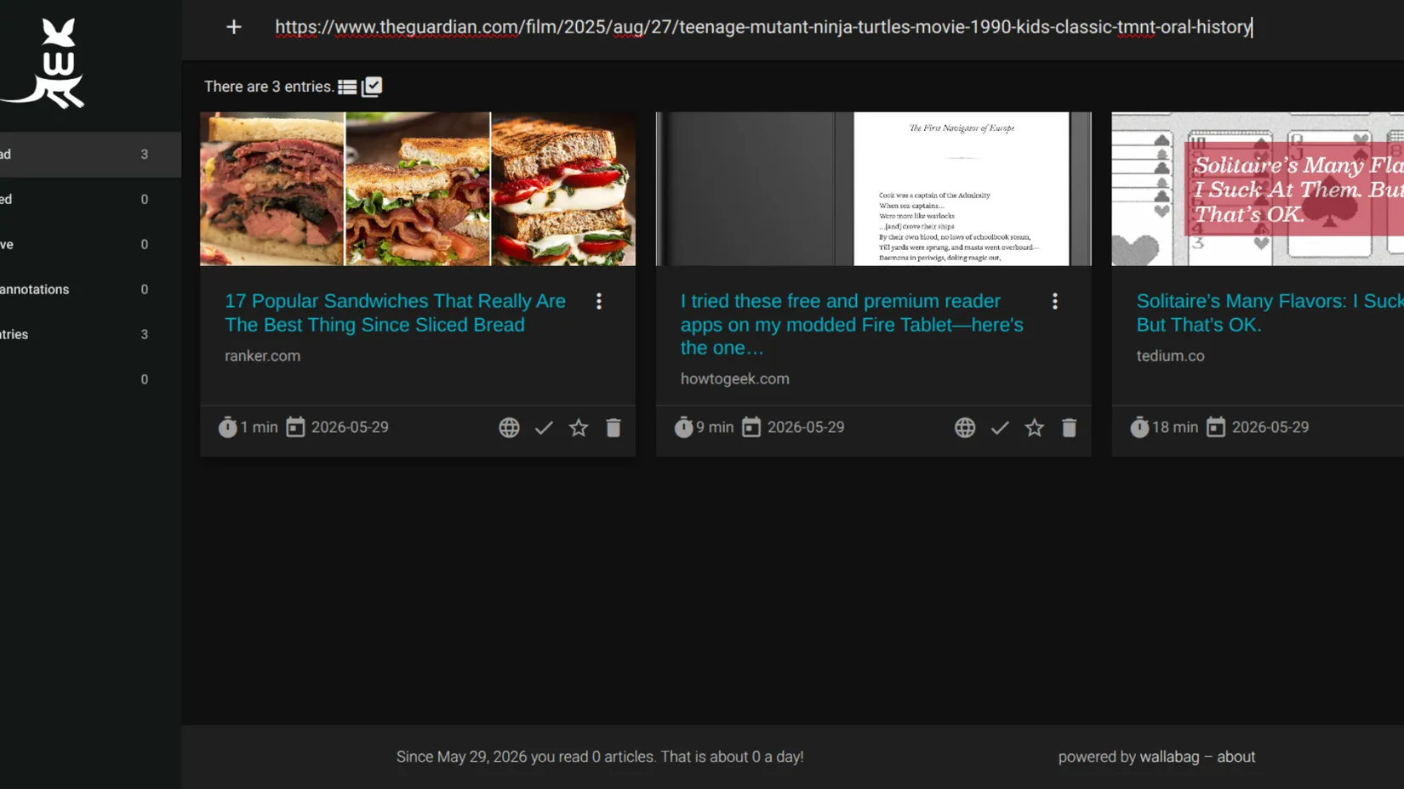Open 'I tried these free and premium reader apps' title
1404x789 pixels.
point(852,324)
